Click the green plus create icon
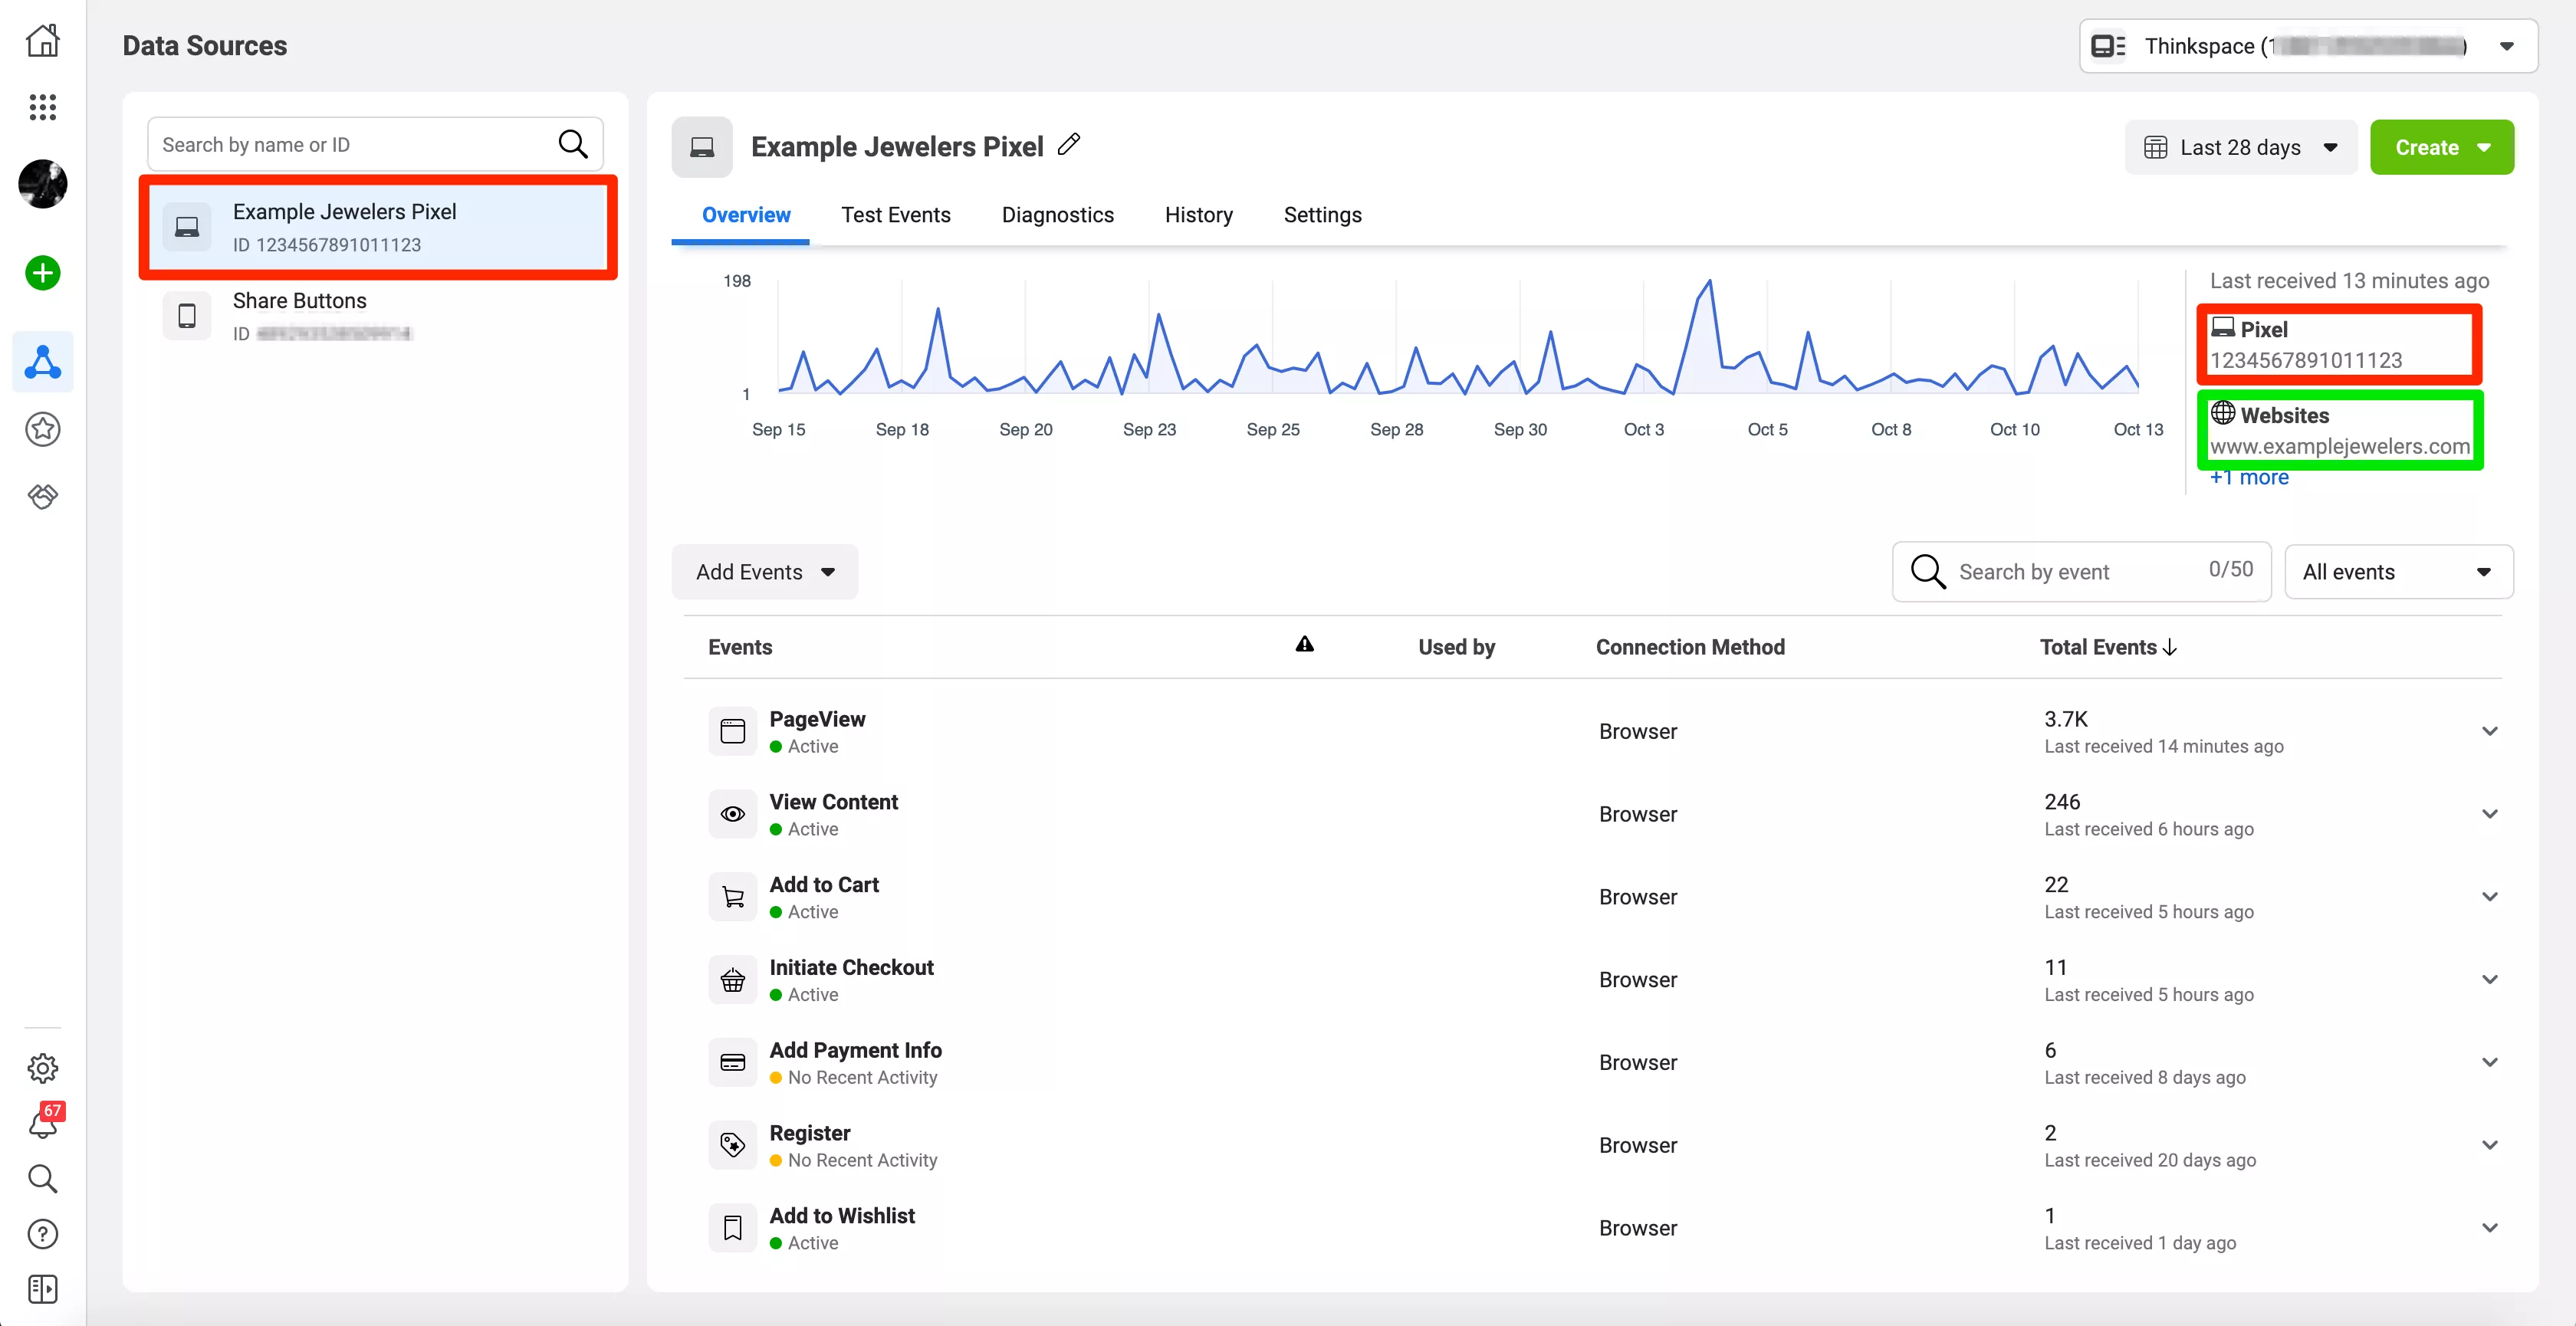 42,273
